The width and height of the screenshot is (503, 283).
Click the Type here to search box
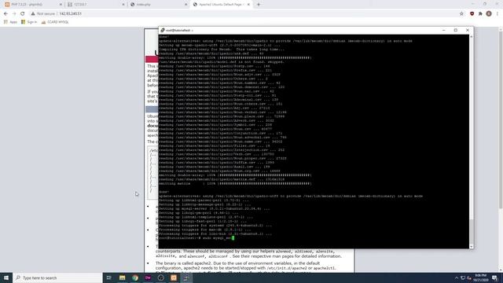tap(57, 277)
